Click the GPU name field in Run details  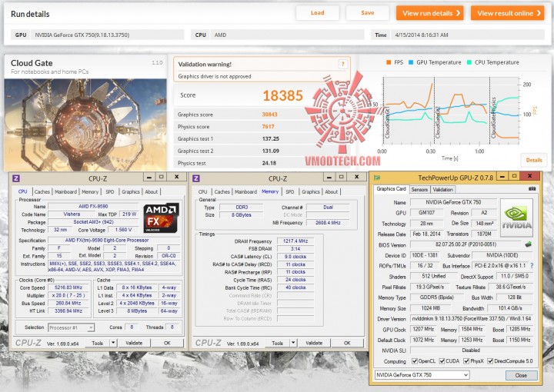(108, 35)
